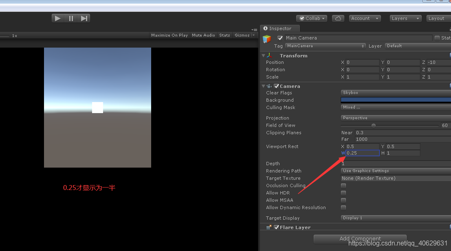Open the Clear Flags Skybox dropdown
This screenshot has width=451, height=251.
(395, 92)
